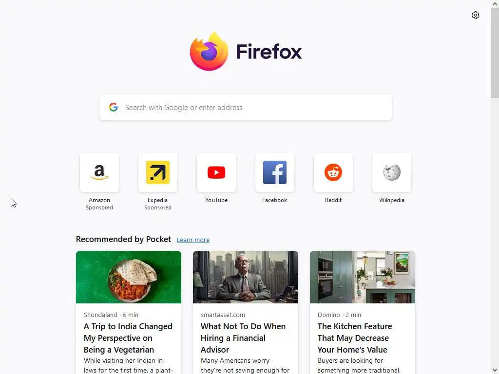The width and height of the screenshot is (499, 374).
Task: Open the Facebook shortcut tile
Action: pyautogui.click(x=275, y=172)
